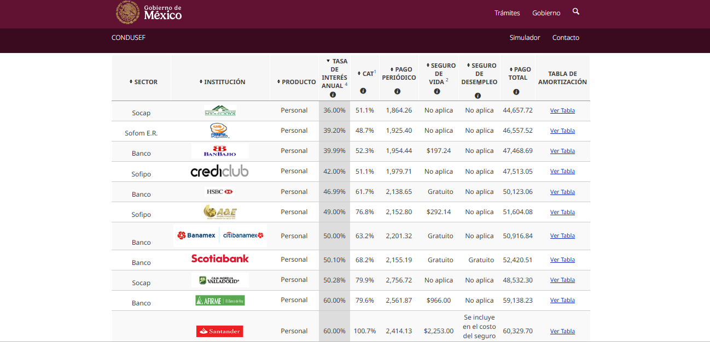
Task: Click info icon under Pago Periódico
Action: coord(397,91)
